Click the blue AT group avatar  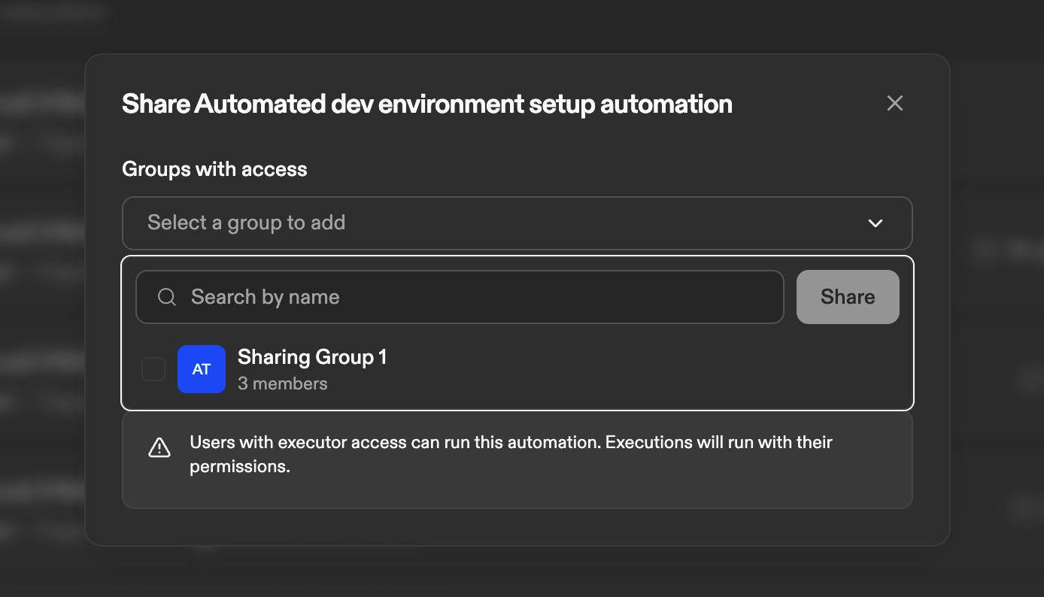(202, 369)
